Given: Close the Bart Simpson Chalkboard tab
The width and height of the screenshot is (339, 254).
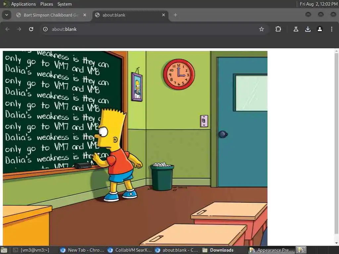Looking at the screenshot, I should click(85, 15).
